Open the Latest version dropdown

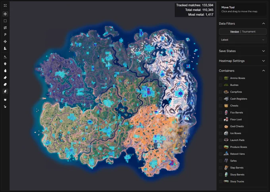243,40
